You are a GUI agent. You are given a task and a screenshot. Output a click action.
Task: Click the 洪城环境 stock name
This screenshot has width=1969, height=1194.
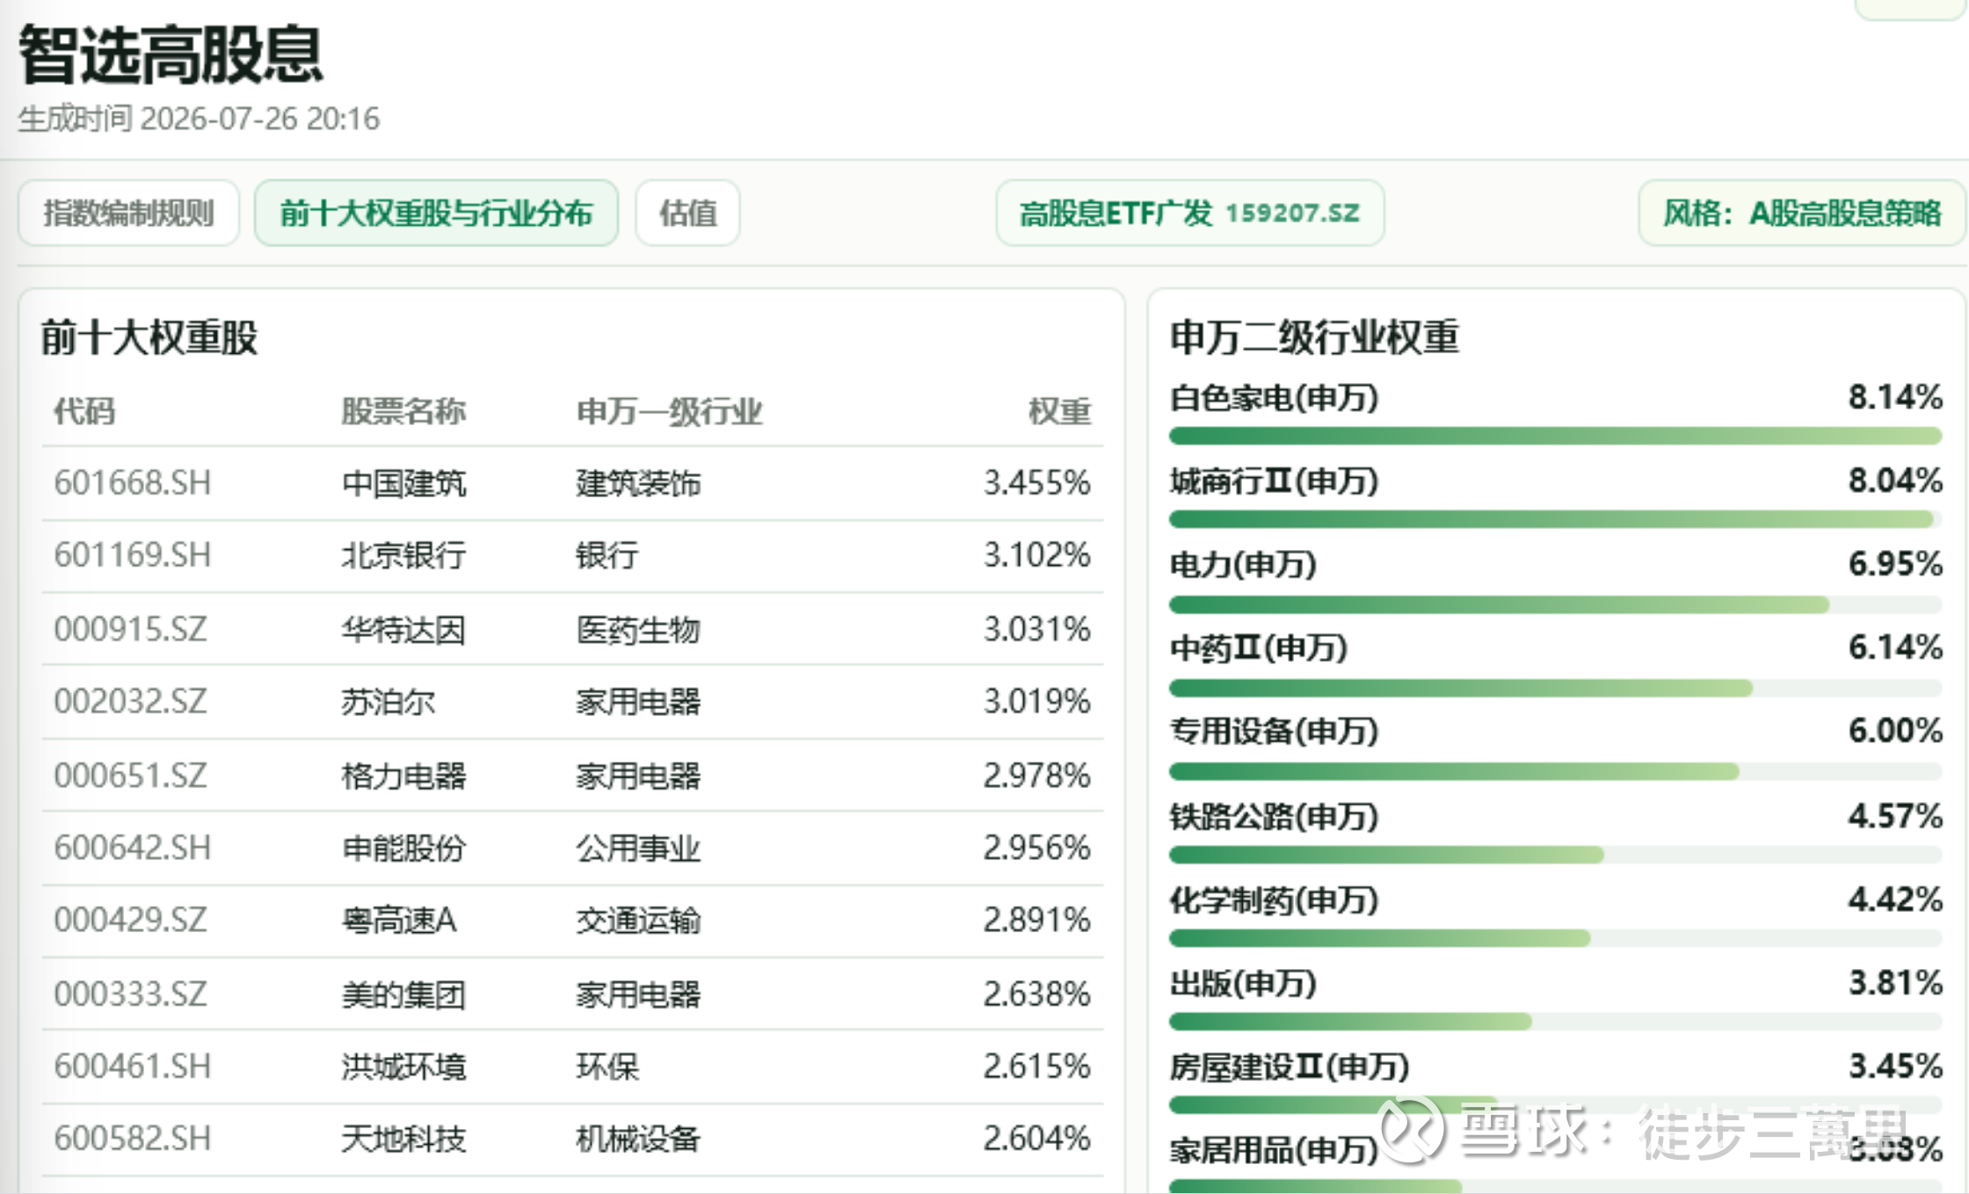403,1066
